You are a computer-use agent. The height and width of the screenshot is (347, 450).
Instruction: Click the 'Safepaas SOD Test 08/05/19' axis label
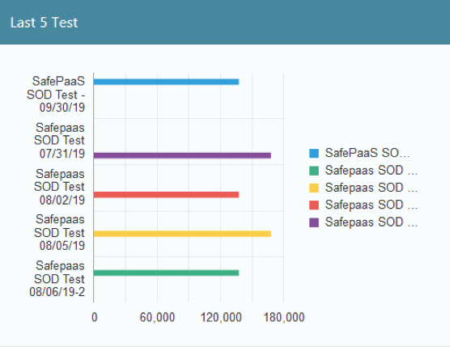59,233
